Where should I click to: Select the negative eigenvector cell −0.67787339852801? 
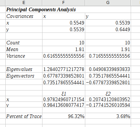coord(108,83)
